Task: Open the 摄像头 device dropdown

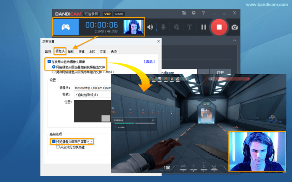Action: (92, 88)
